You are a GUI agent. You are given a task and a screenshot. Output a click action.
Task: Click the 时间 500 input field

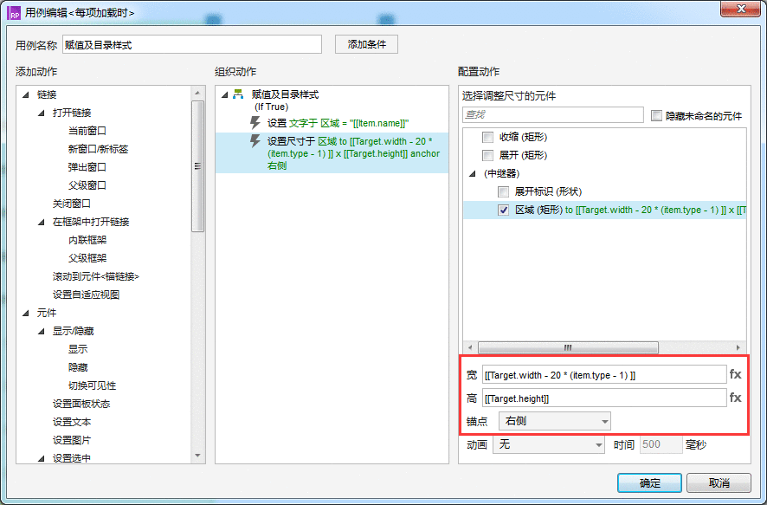click(661, 444)
